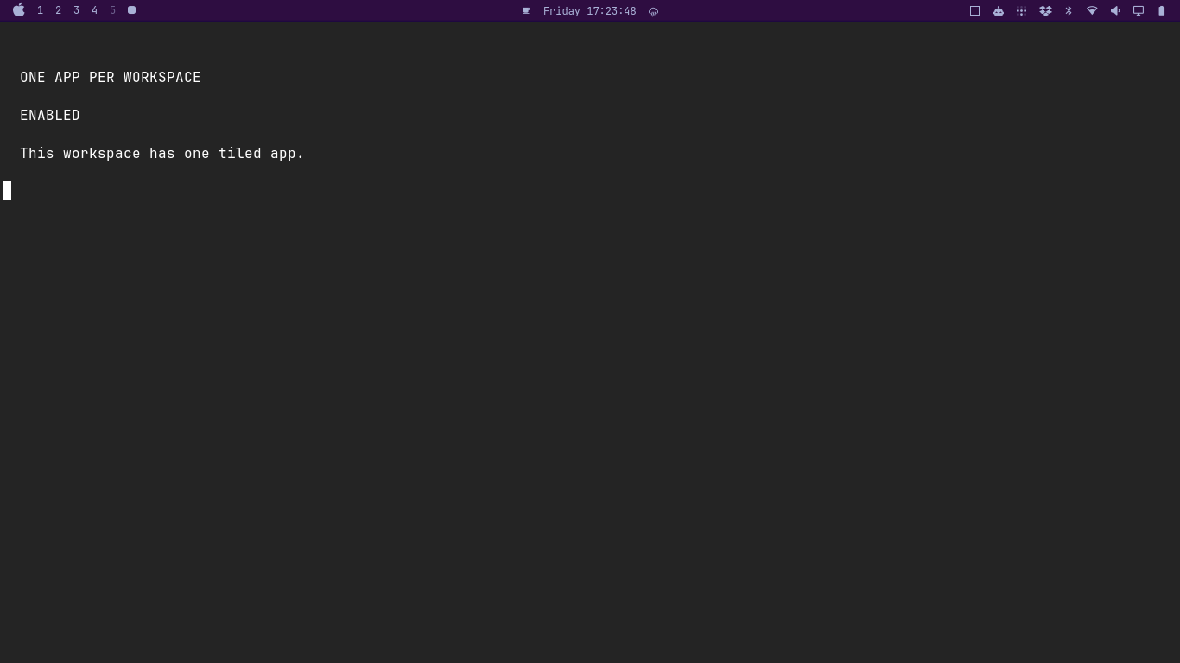Click the dotted grid status icon
Viewport: 1180px width, 663px height.
pos(1021,11)
